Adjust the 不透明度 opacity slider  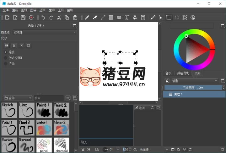tap(193, 87)
